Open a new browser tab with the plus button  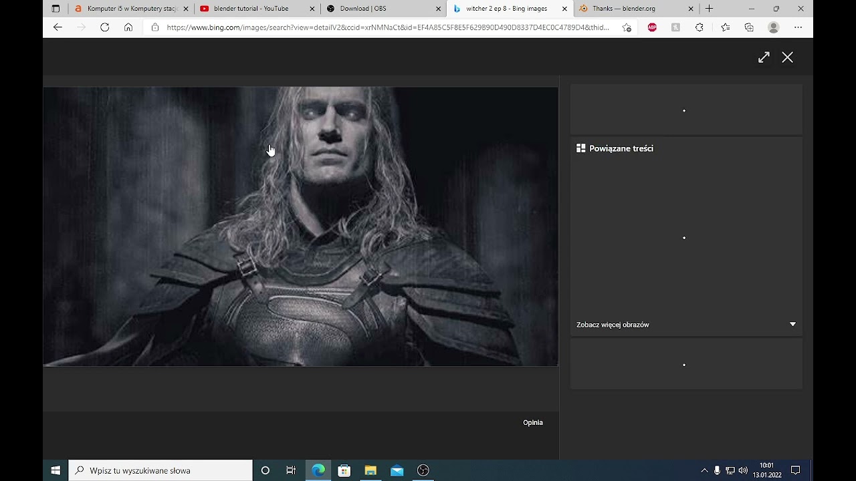(x=709, y=9)
